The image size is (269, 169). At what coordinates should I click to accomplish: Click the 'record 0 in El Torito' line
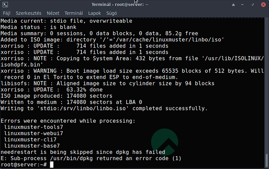91,77
